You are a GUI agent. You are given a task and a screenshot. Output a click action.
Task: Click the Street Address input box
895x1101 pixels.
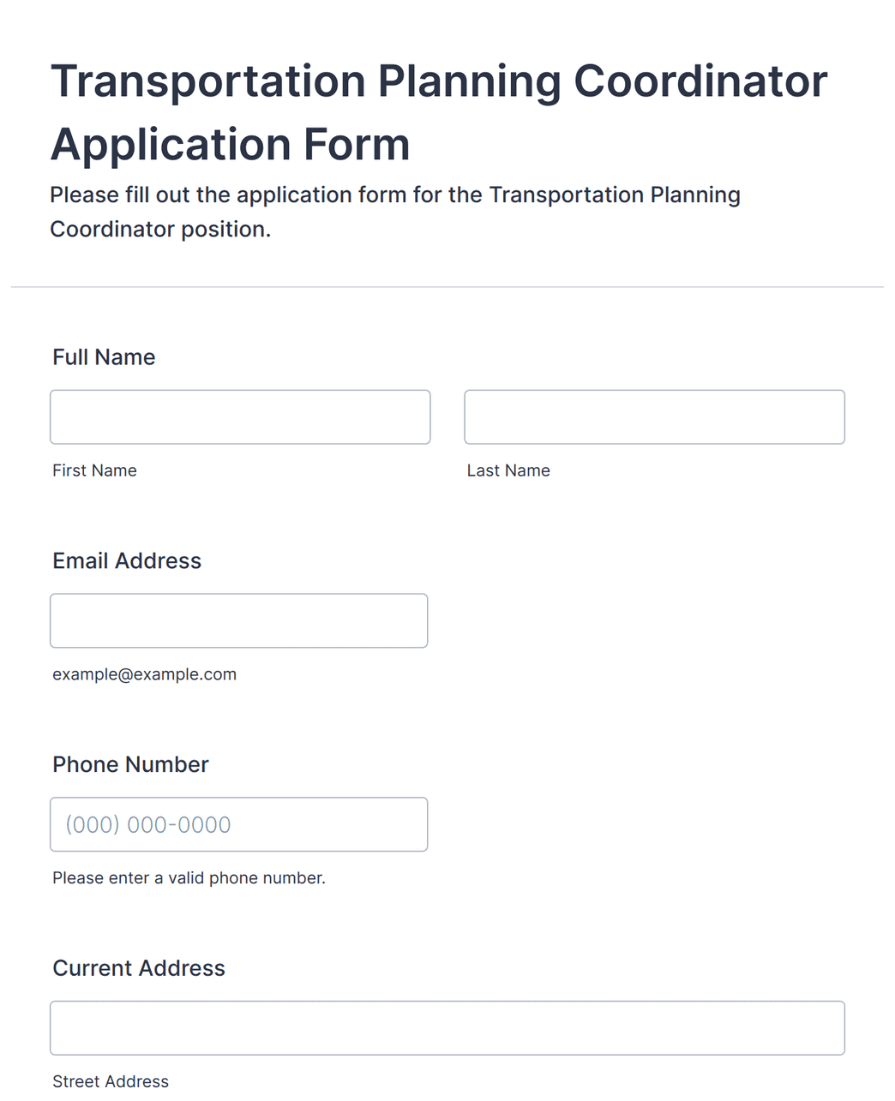pos(447,1028)
